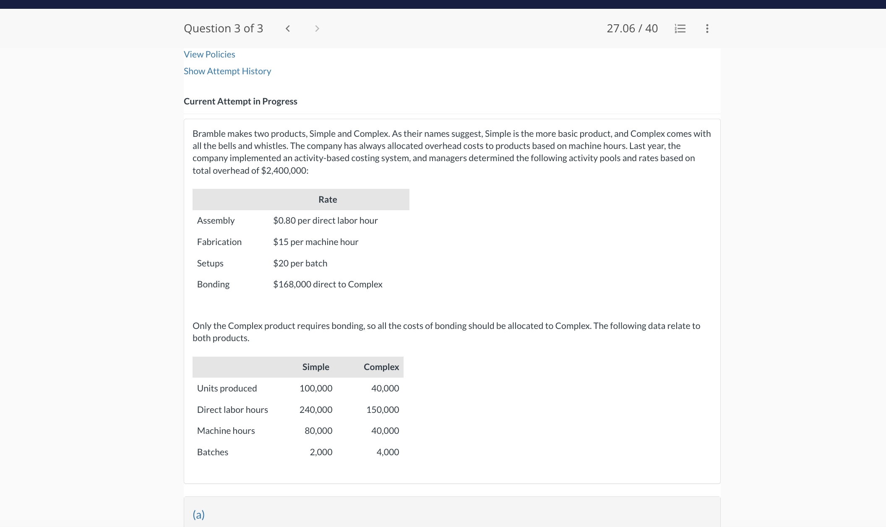Screen dimensions: 886x527
Task: Click the Simple column header
Action: (x=315, y=367)
